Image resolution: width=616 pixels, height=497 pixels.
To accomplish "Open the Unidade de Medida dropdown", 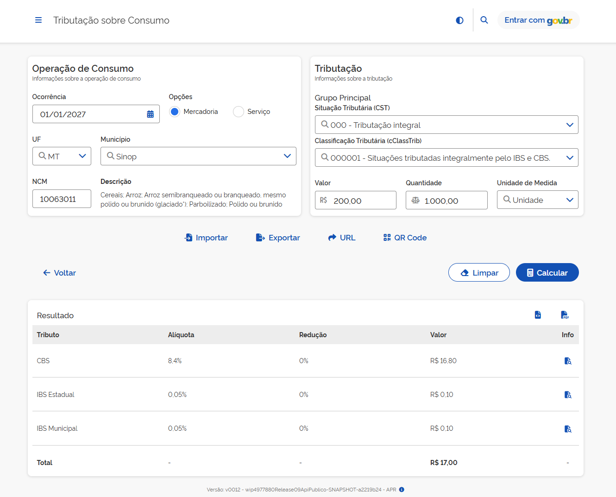I will tap(569, 200).
